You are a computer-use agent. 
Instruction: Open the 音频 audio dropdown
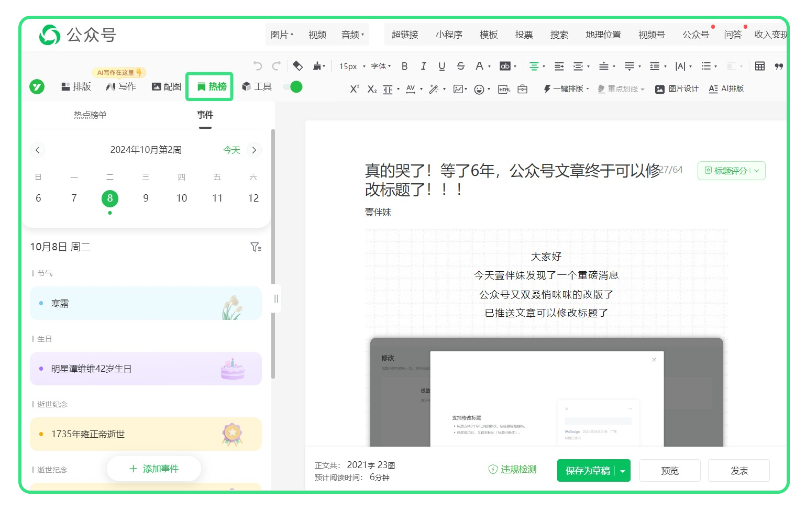[x=352, y=35]
